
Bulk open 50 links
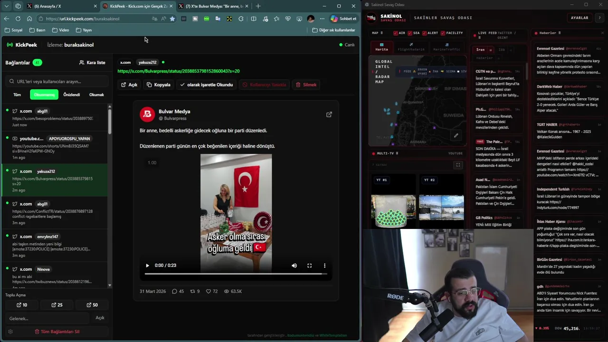[x=92, y=305]
